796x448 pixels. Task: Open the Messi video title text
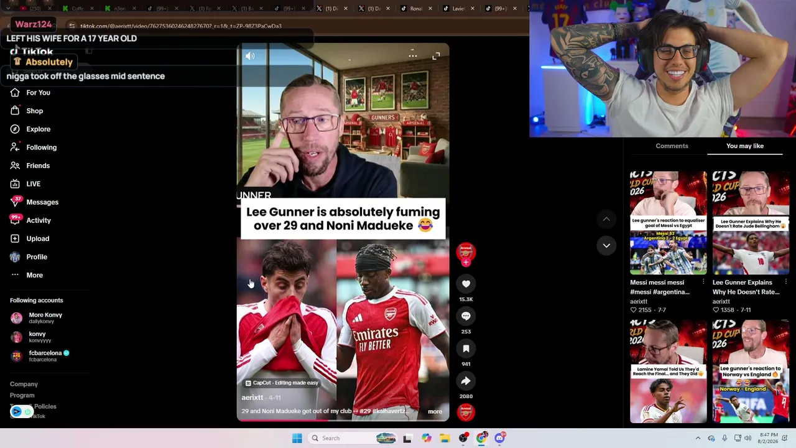pyautogui.click(x=660, y=287)
